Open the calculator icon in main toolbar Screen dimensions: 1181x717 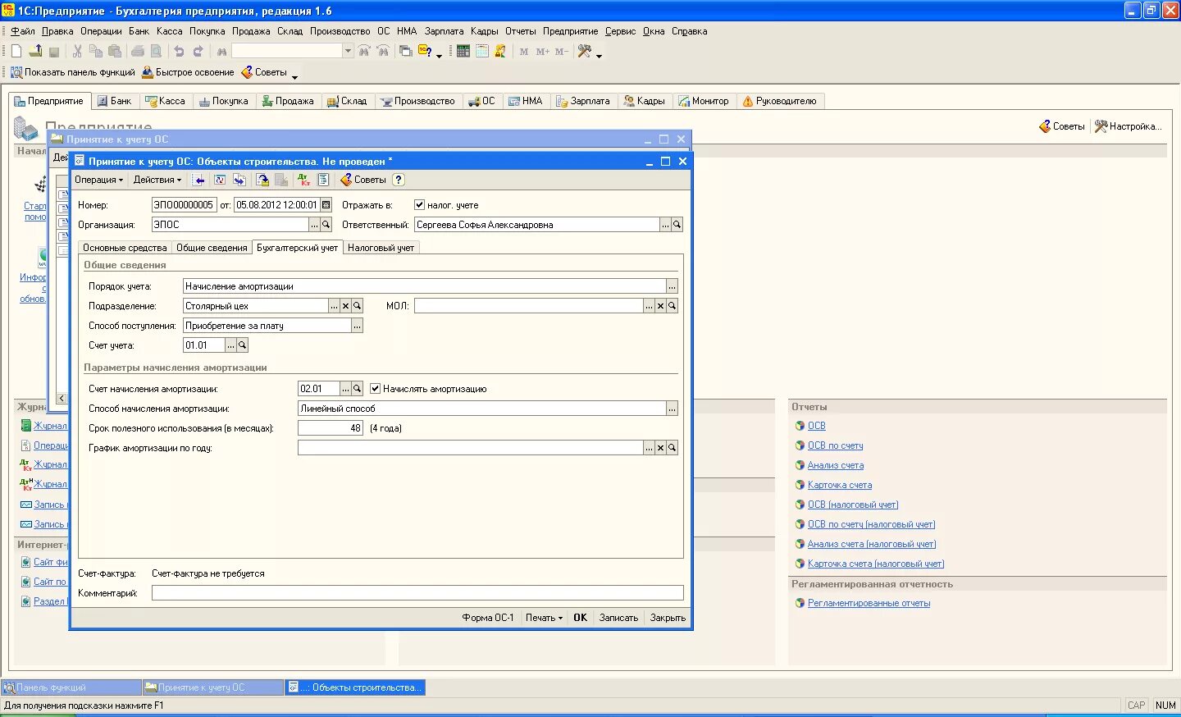click(463, 51)
